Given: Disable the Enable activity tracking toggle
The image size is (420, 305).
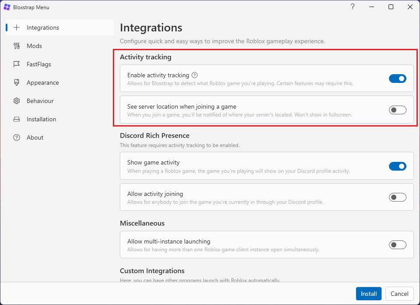Looking at the screenshot, I should click(x=397, y=79).
